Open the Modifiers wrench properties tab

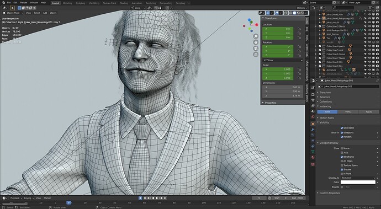313,130
